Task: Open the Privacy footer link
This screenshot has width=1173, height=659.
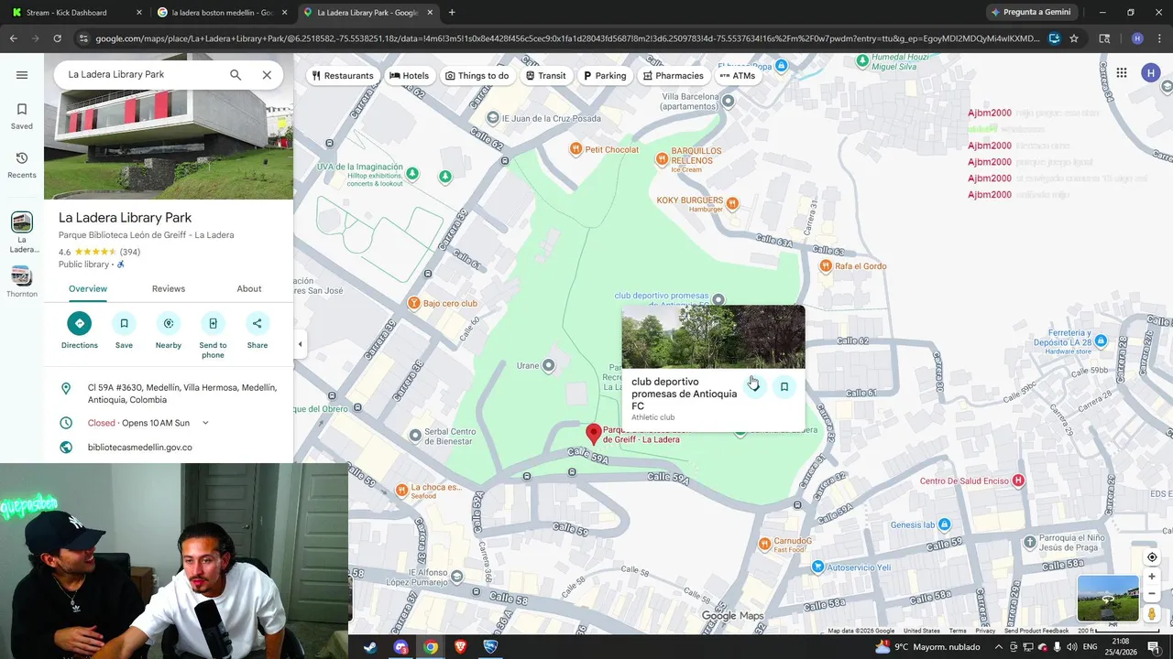Action: [985, 631]
